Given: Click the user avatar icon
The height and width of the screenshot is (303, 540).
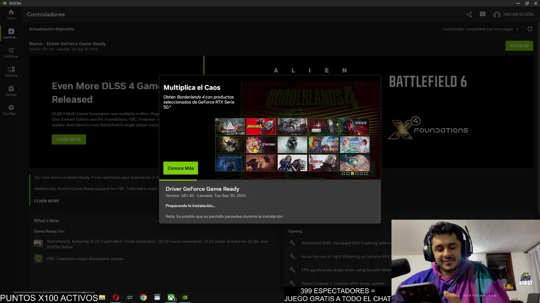Looking at the screenshot, I should coord(497,15).
